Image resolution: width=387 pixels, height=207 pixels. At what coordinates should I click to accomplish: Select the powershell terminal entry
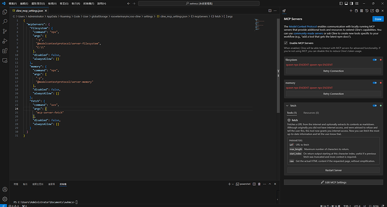[243, 184]
